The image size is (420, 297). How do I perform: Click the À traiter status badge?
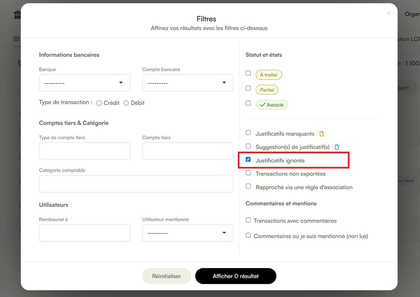click(x=269, y=75)
